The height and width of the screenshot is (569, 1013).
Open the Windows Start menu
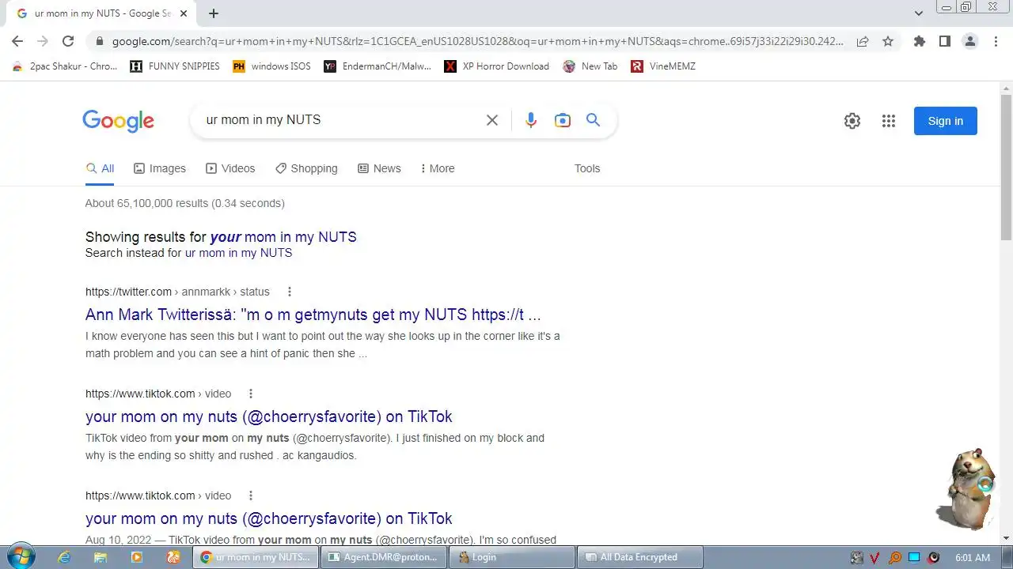click(20, 556)
